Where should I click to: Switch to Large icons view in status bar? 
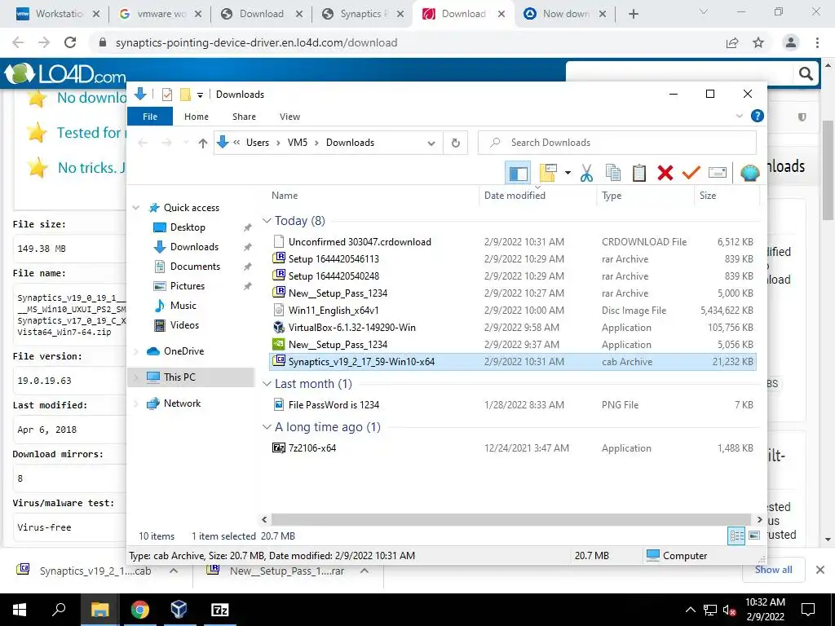[x=753, y=536]
